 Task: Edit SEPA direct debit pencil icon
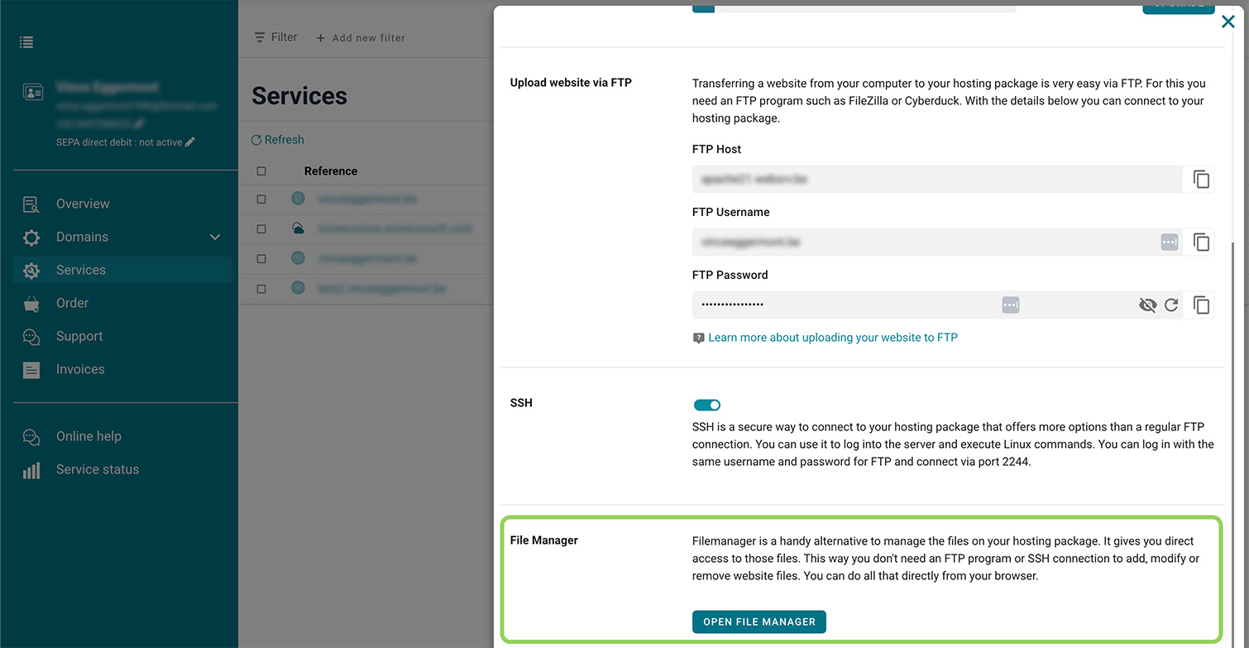pyautogui.click(x=190, y=142)
